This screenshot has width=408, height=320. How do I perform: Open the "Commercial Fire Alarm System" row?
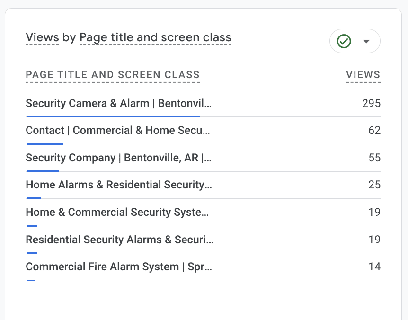point(118,267)
